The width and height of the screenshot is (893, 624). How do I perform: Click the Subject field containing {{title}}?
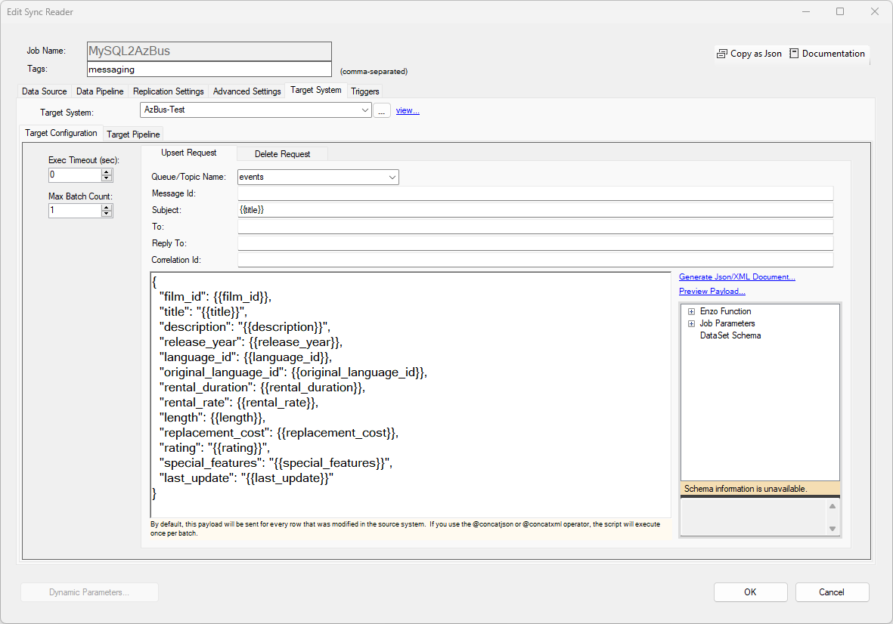[x=535, y=210]
